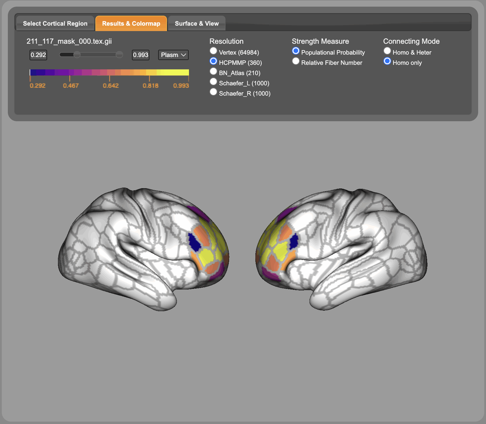Select Homo & Heter connecting mode
486x424 pixels.
point(387,51)
